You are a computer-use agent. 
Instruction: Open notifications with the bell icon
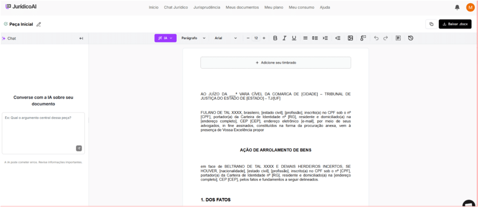[x=457, y=7]
